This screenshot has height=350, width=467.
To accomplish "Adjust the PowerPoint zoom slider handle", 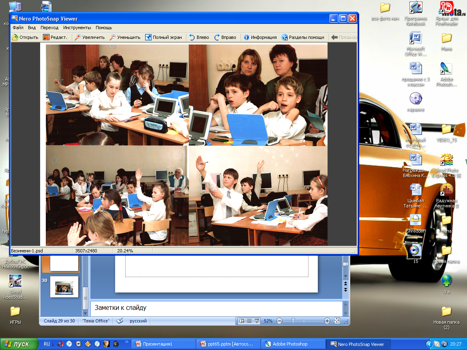I will (293, 321).
